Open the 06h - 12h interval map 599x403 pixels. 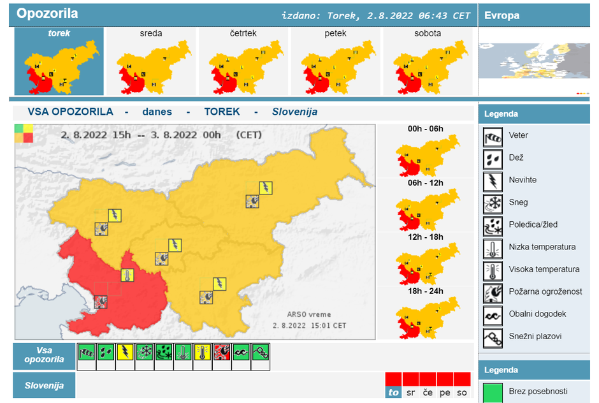[x=426, y=205]
